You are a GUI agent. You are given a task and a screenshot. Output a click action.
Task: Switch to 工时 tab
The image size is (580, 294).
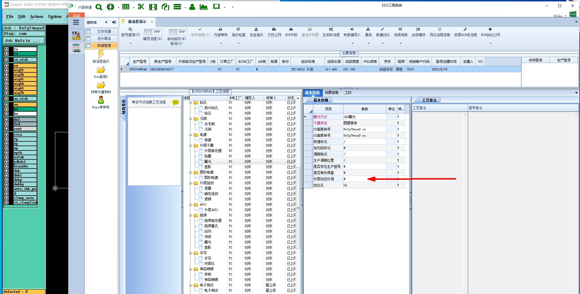[348, 92]
